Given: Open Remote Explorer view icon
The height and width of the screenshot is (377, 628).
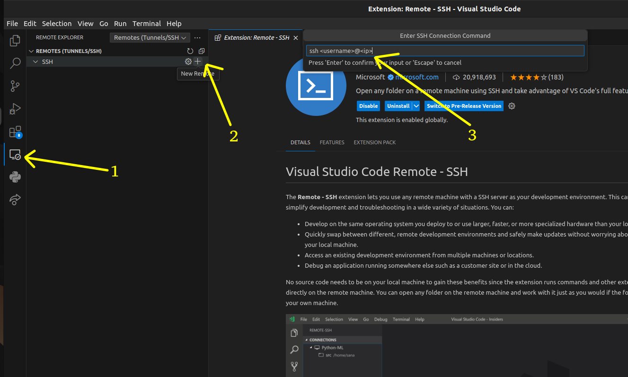Looking at the screenshot, I should pos(15,154).
